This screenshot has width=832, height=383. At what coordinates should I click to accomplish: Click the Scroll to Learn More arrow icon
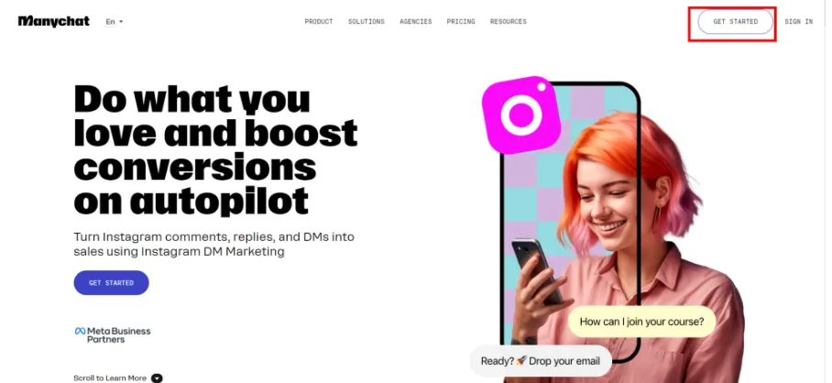pyautogui.click(x=157, y=378)
